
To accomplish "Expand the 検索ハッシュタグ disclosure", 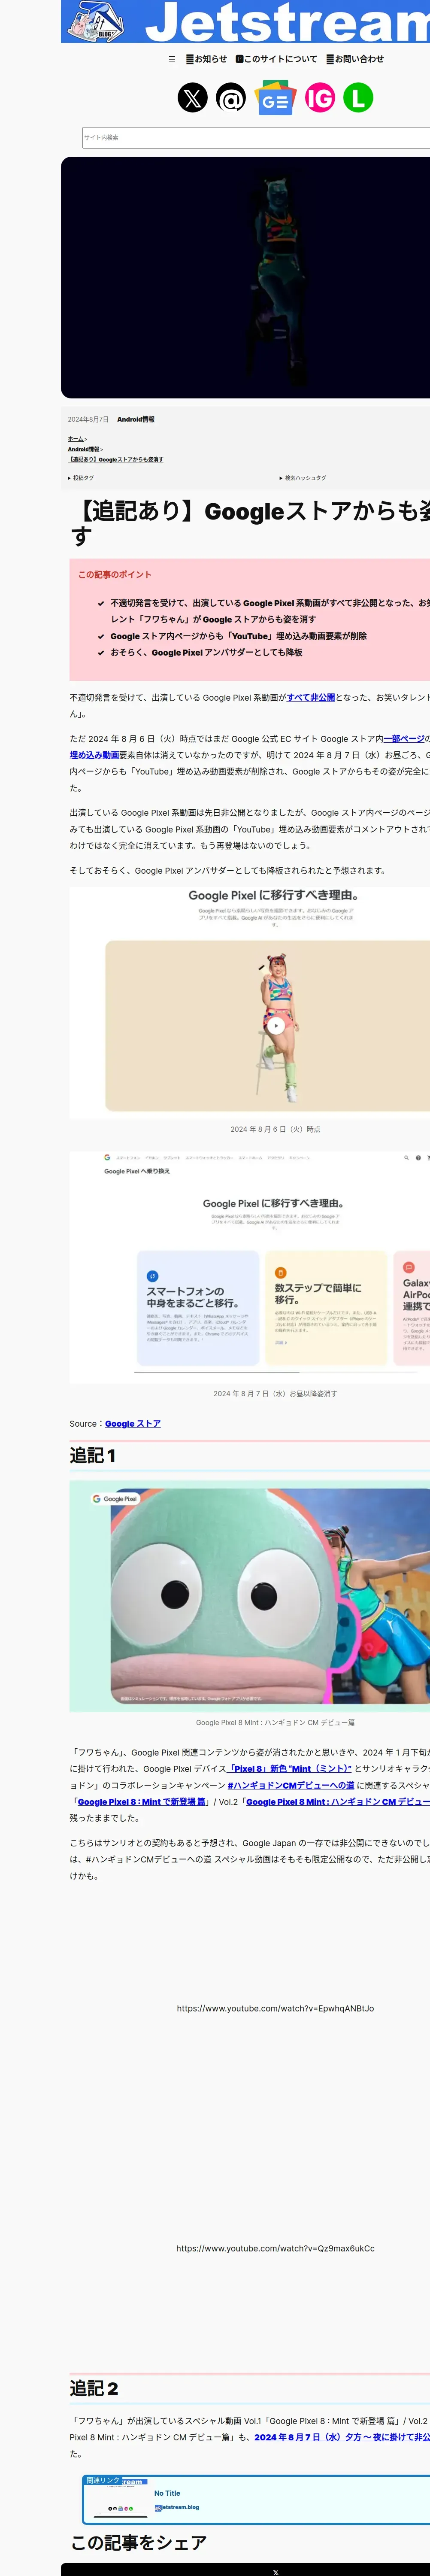I will click(x=303, y=478).
